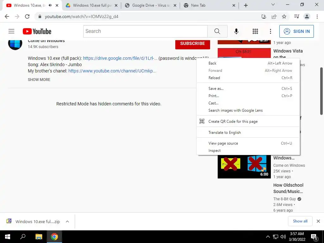Open the network icon in system tray
Image resolution: width=324 pixels, height=243 pixels.
(276, 237)
